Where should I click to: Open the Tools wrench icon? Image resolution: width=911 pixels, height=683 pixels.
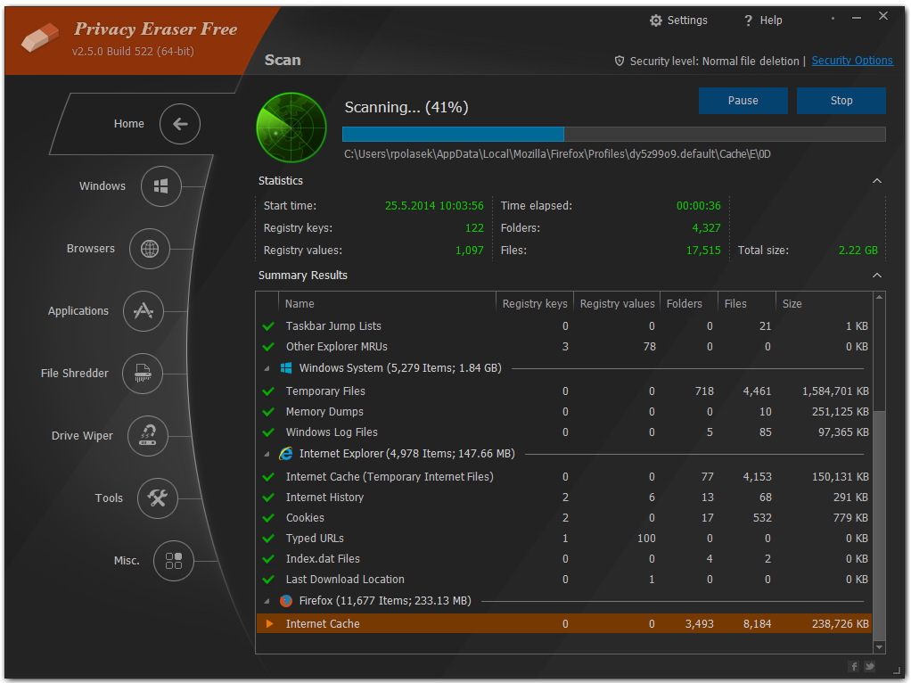tap(158, 498)
